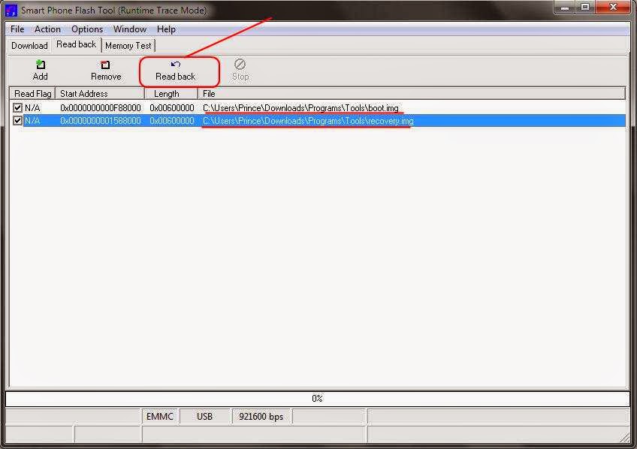This screenshot has height=449, width=637.
Task: Click the Add toolbar icon
Action: point(41,65)
